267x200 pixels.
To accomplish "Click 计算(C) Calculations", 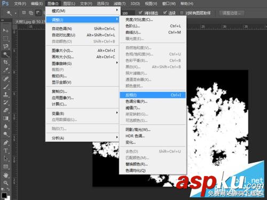I will pos(83,104).
